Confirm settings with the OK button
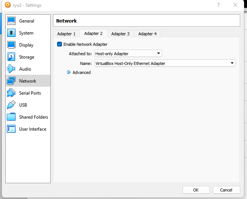This screenshot has height=199, width=247. 196,190
